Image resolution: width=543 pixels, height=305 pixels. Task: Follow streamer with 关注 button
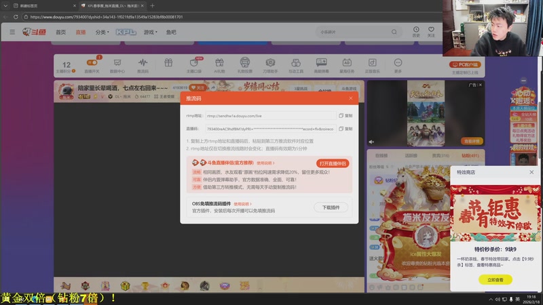[x=198, y=88]
